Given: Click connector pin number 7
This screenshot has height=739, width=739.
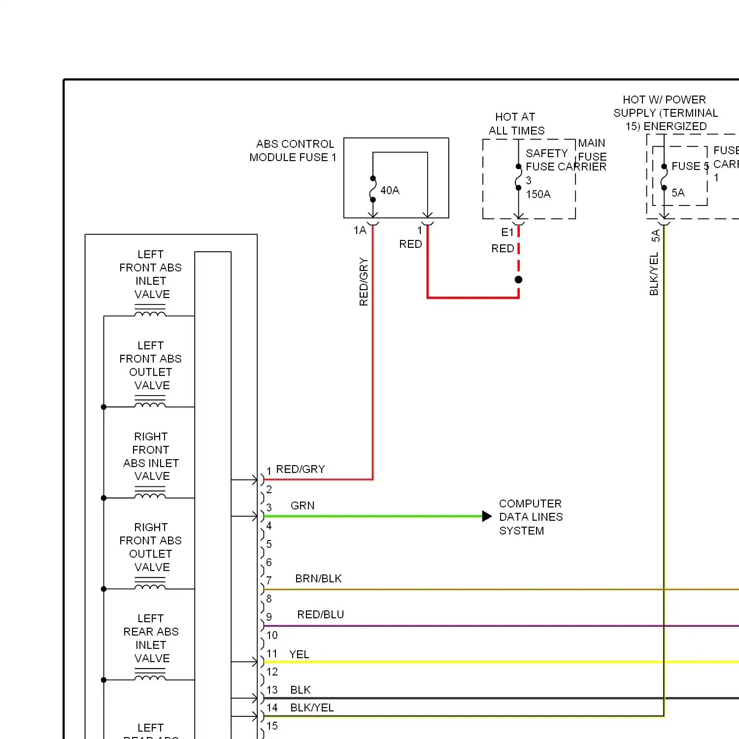Looking at the screenshot, I should coord(269,580).
